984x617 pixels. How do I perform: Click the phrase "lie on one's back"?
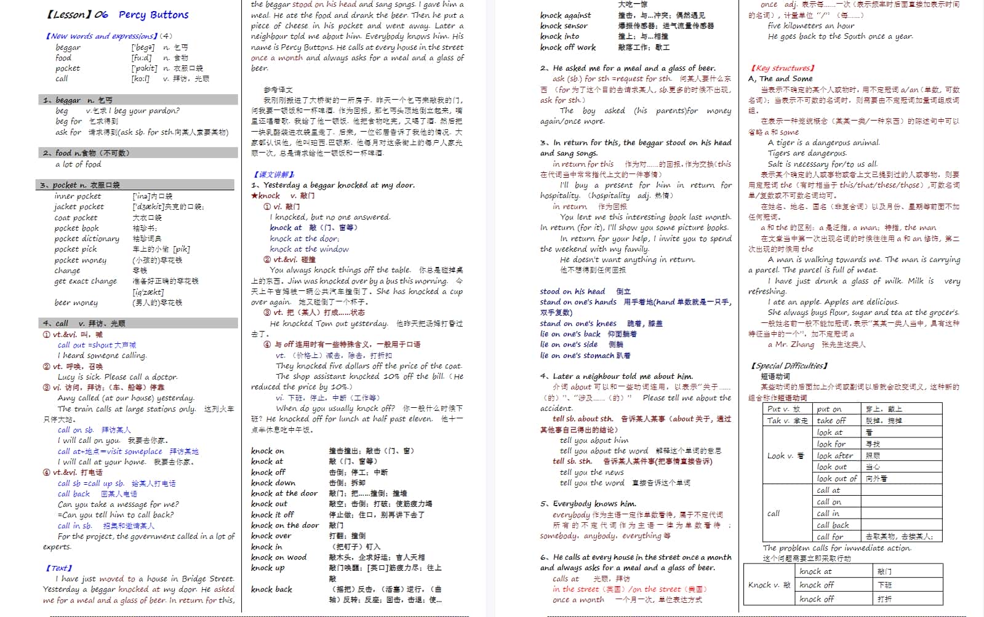(x=570, y=334)
